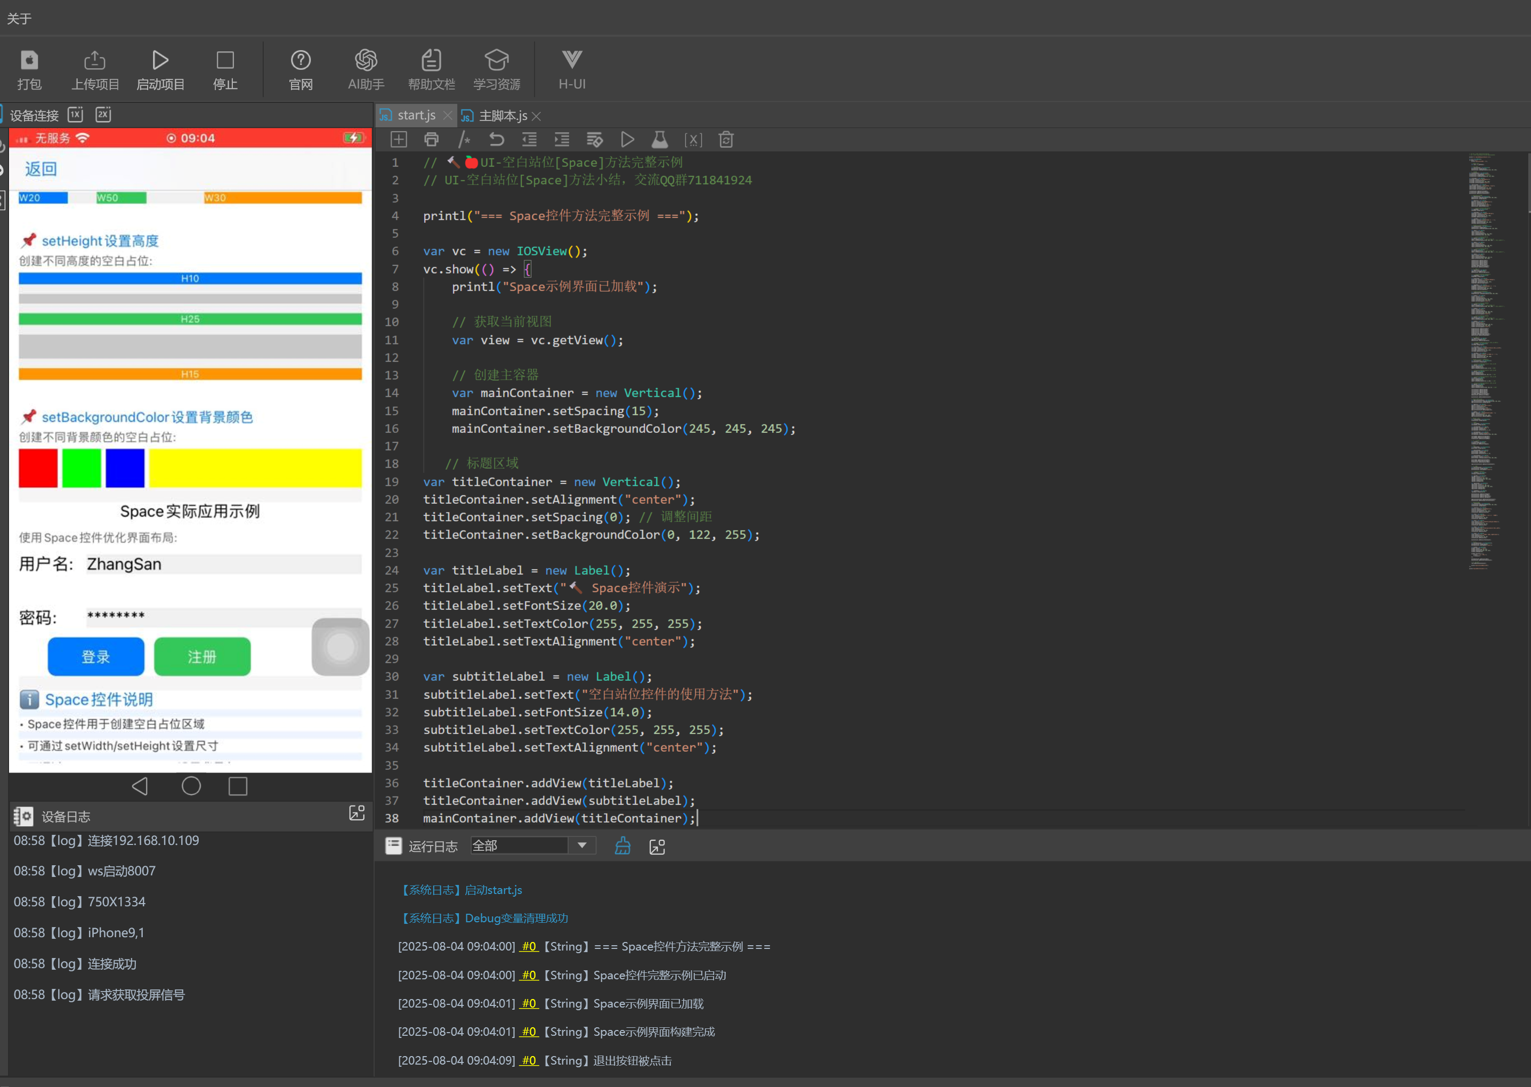Viewport: 1531px width, 1087px height.
Task: Click the 启动start.js system log line
Action: pyautogui.click(x=460, y=890)
